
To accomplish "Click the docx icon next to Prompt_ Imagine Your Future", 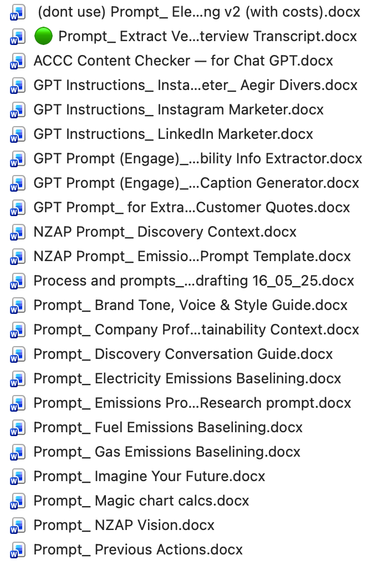I will 17,476.
